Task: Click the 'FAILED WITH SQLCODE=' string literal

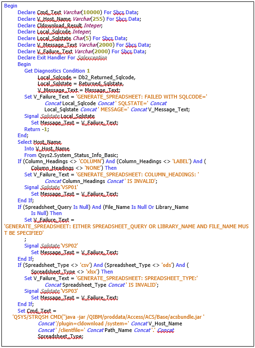Action: pyautogui.click(x=141, y=97)
